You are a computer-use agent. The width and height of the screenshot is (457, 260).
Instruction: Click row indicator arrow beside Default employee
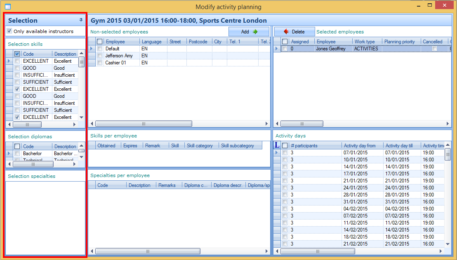point(92,49)
